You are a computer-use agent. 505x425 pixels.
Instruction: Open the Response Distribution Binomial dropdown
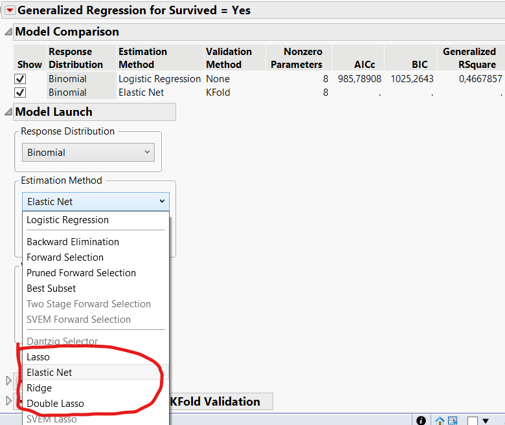tap(90, 153)
